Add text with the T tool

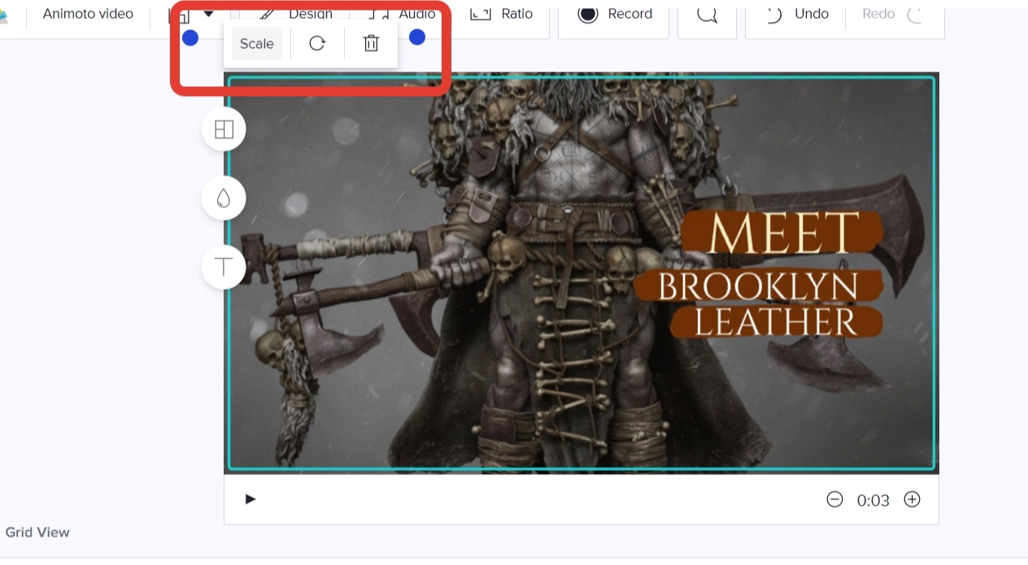point(224,267)
